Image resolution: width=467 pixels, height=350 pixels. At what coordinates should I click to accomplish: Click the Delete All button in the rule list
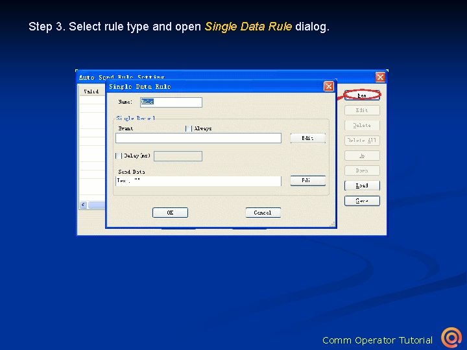pyautogui.click(x=362, y=140)
